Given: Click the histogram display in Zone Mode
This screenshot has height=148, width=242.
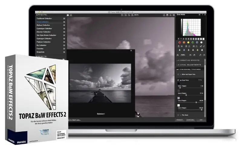Looking at the screenshot, I should tap(191, 27).
